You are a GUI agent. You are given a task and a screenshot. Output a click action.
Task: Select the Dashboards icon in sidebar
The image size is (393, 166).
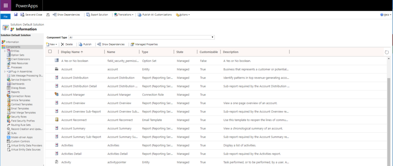click(x=8, y=83)
